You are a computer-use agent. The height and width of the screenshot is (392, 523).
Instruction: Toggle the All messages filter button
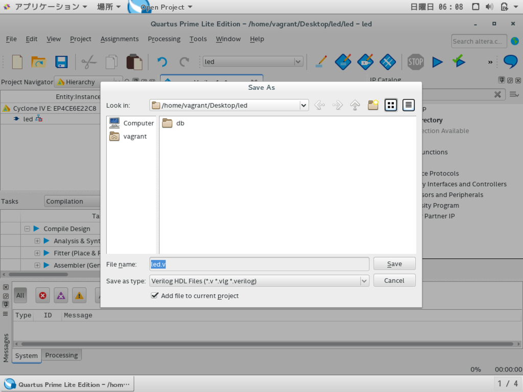pos(20,296)
